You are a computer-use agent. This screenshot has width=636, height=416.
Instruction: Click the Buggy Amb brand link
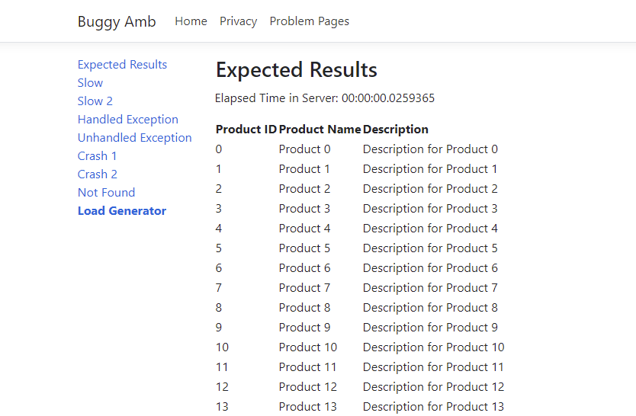click(117, 21)
